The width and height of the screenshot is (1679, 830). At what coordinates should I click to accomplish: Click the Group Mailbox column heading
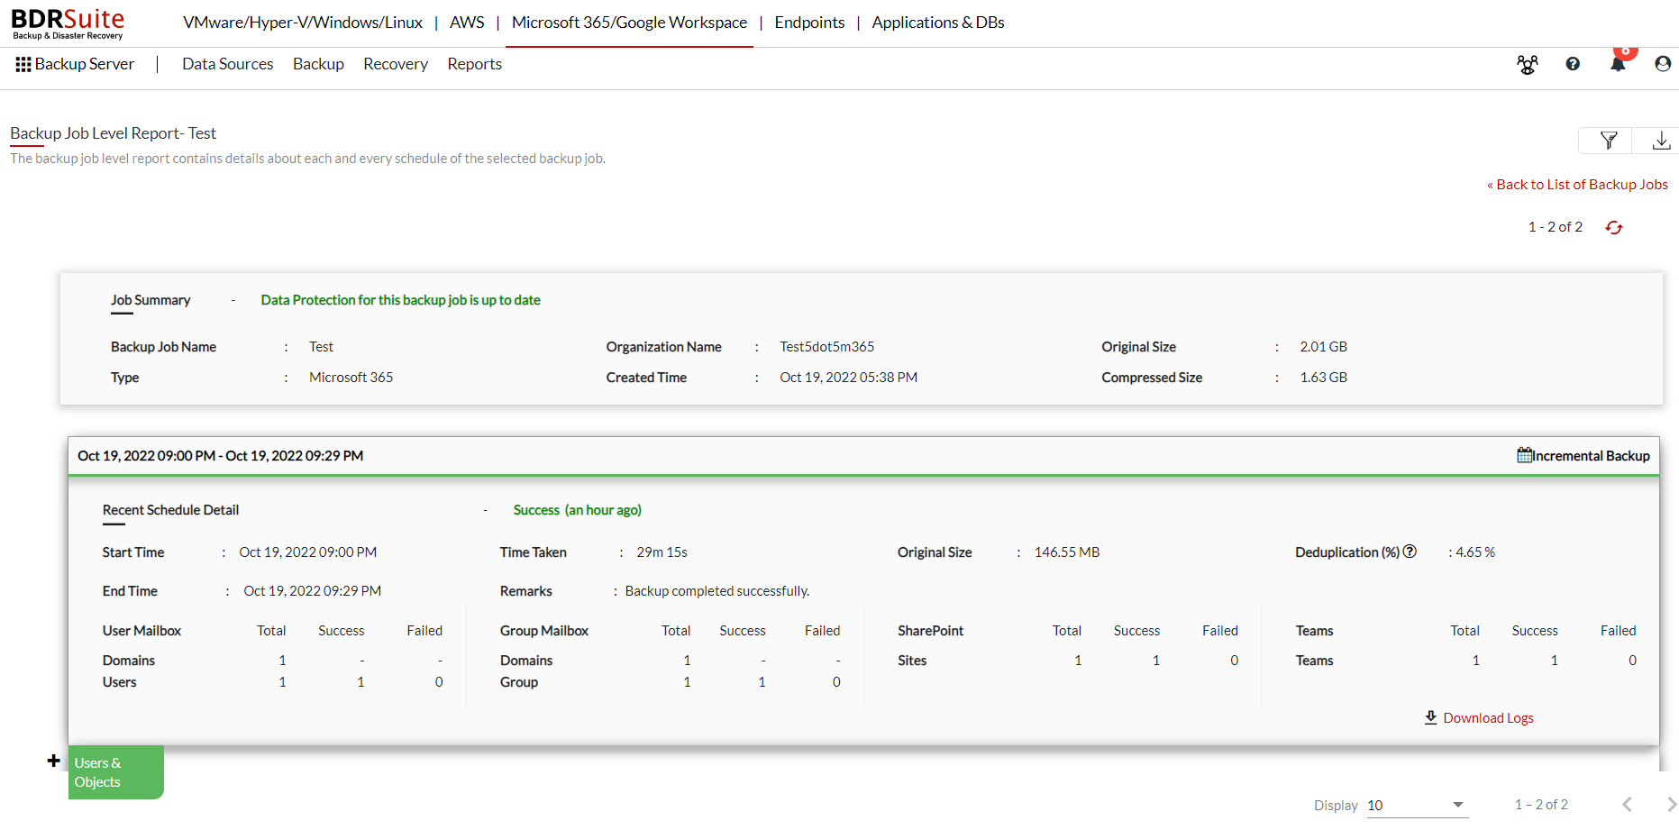[544, 631]
